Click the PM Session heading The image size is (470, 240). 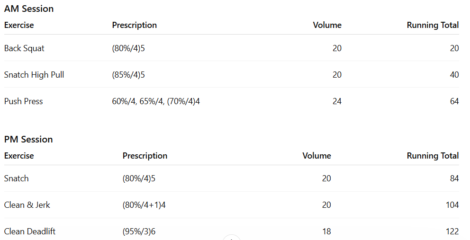pos(28,139)
